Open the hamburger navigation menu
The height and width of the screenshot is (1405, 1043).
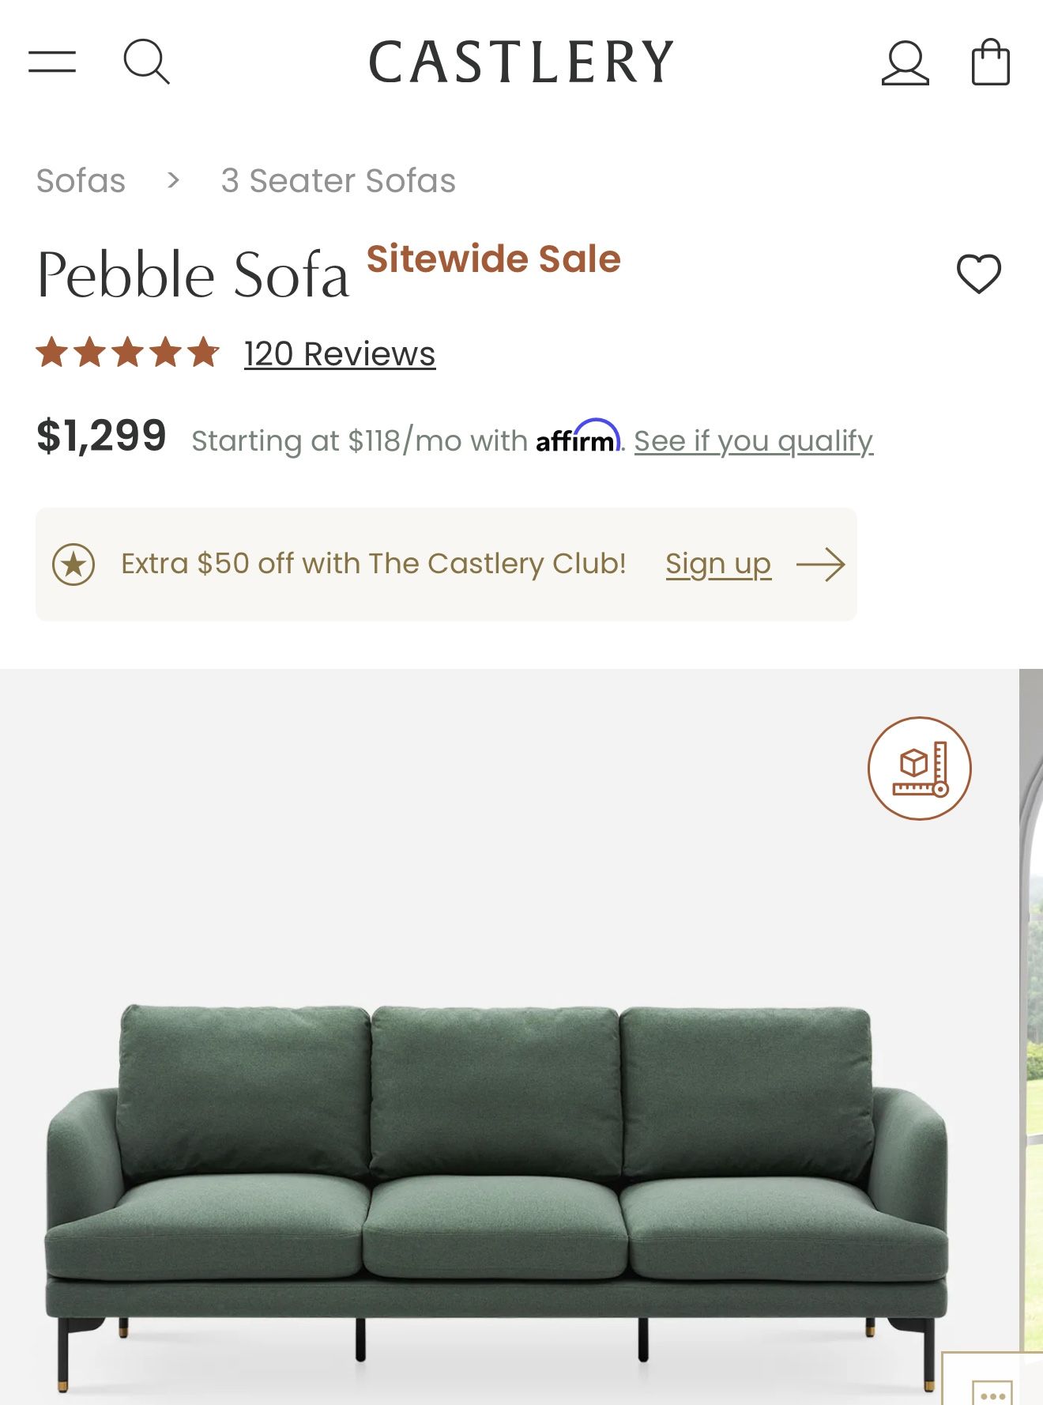coord(52,62)
